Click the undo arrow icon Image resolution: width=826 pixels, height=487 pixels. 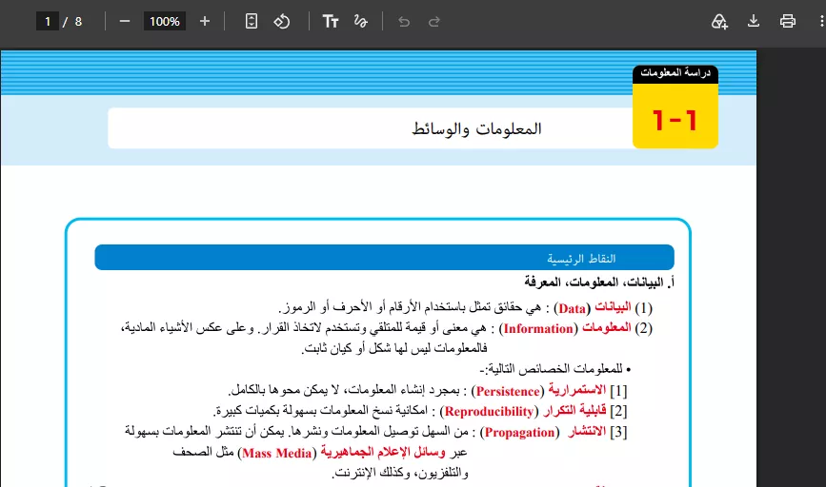pos(404,22)
